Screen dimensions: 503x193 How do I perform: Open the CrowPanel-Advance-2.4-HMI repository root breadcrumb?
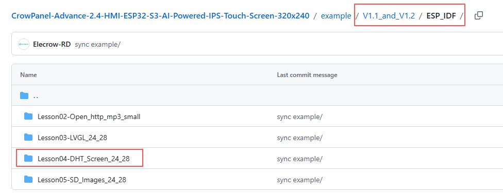[x=160, y=15]
